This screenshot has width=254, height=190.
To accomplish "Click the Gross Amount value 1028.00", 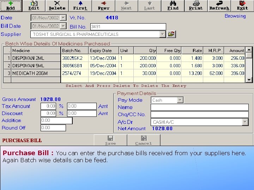I will (50, 99).
